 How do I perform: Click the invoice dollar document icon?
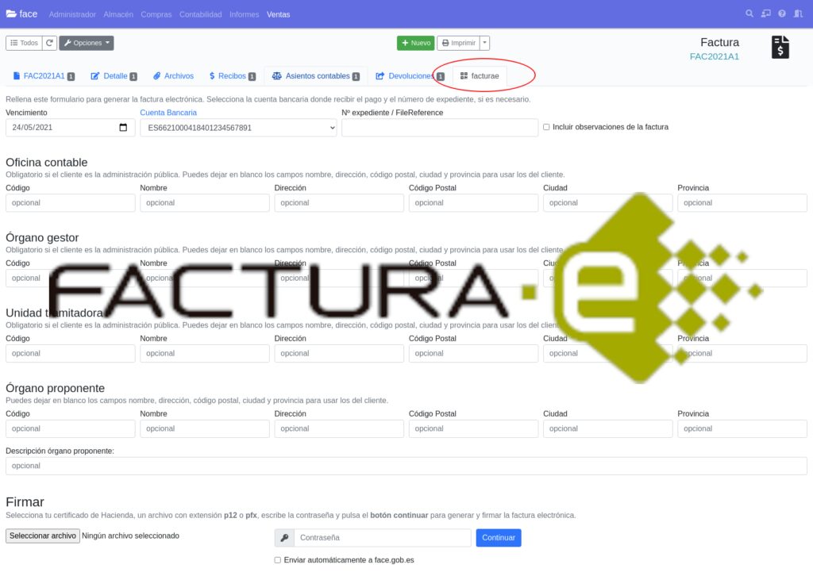(x=780, y=48)
